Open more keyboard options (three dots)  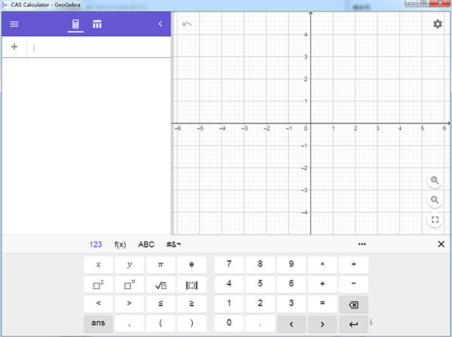pos(362,244)
